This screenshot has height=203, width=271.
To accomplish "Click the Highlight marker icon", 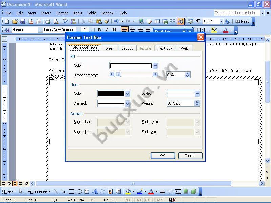I will tap(214, 30).
